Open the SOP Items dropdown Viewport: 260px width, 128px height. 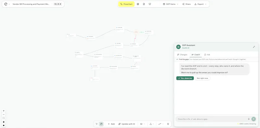[x=170, y=4]
